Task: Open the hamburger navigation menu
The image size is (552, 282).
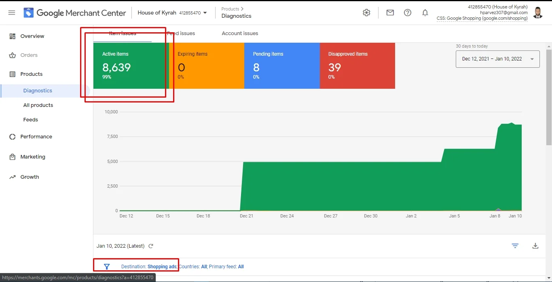Action: (12, 13)
